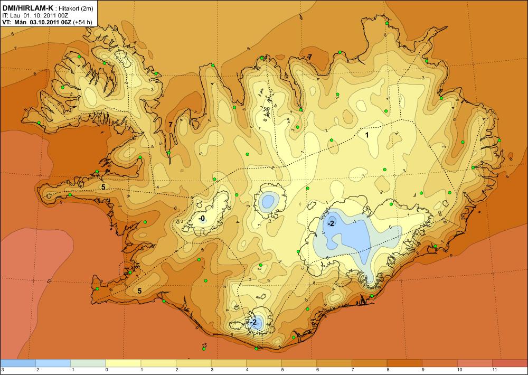Click bold "5" label on Snæfellsnes peninsula
Image resolution: width=528 pixels, height=375 pixels.
point(103,187)
